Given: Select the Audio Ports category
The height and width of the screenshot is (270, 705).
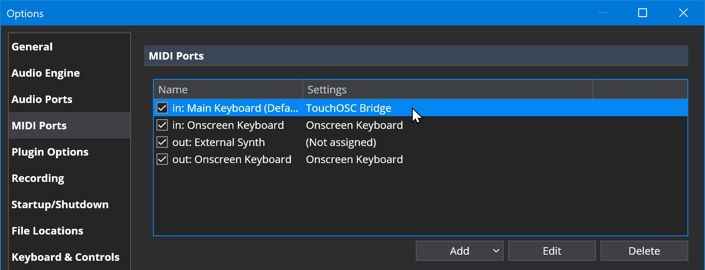Looking at the screenshot, I should point(42,99).
